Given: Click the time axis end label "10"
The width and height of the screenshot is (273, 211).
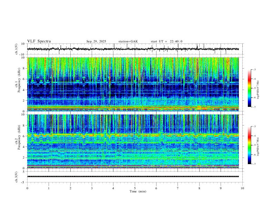Looking at the screenshot, I should (242, 188).
